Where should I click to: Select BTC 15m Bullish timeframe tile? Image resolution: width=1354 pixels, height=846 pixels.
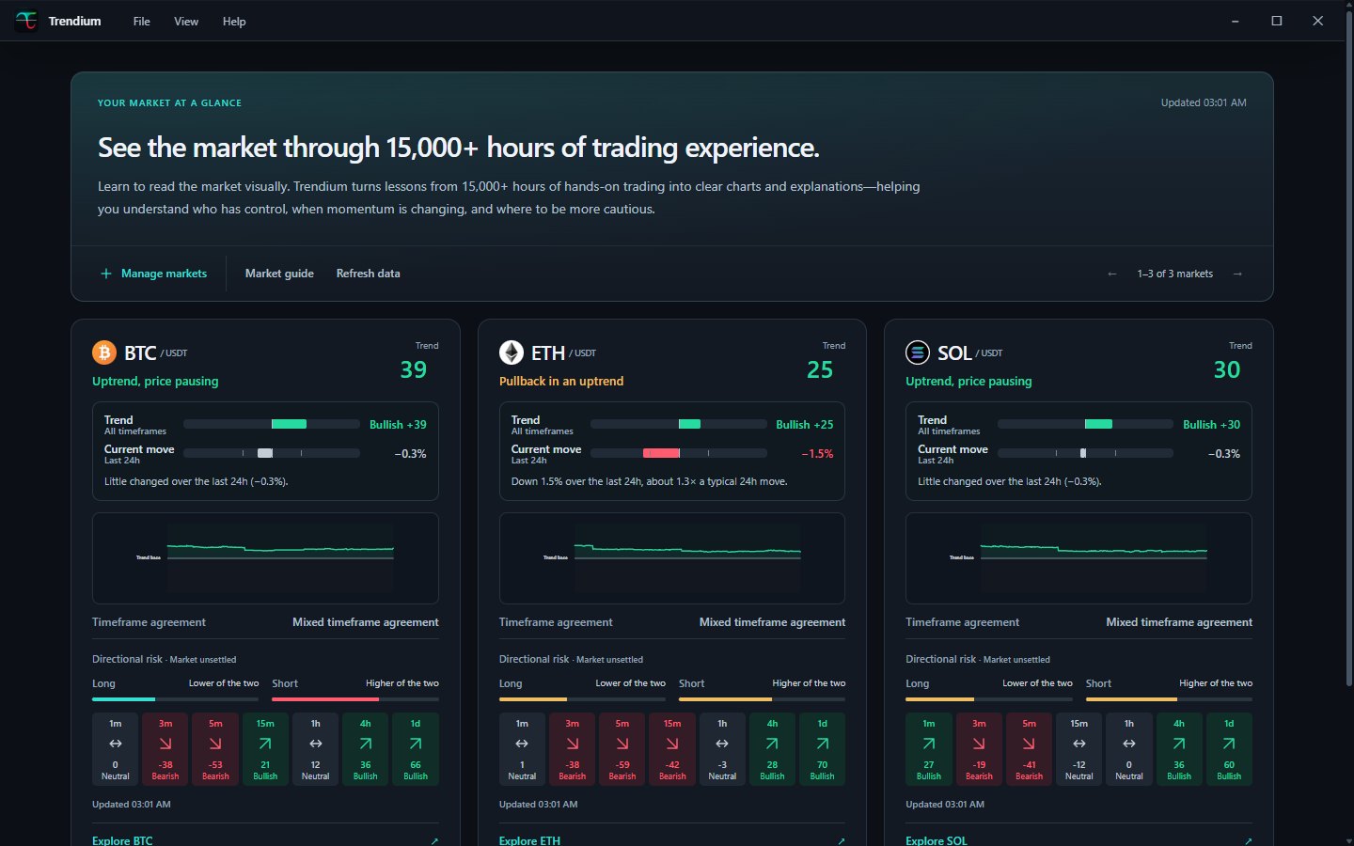pyautogui.click(x=265, y=749)
